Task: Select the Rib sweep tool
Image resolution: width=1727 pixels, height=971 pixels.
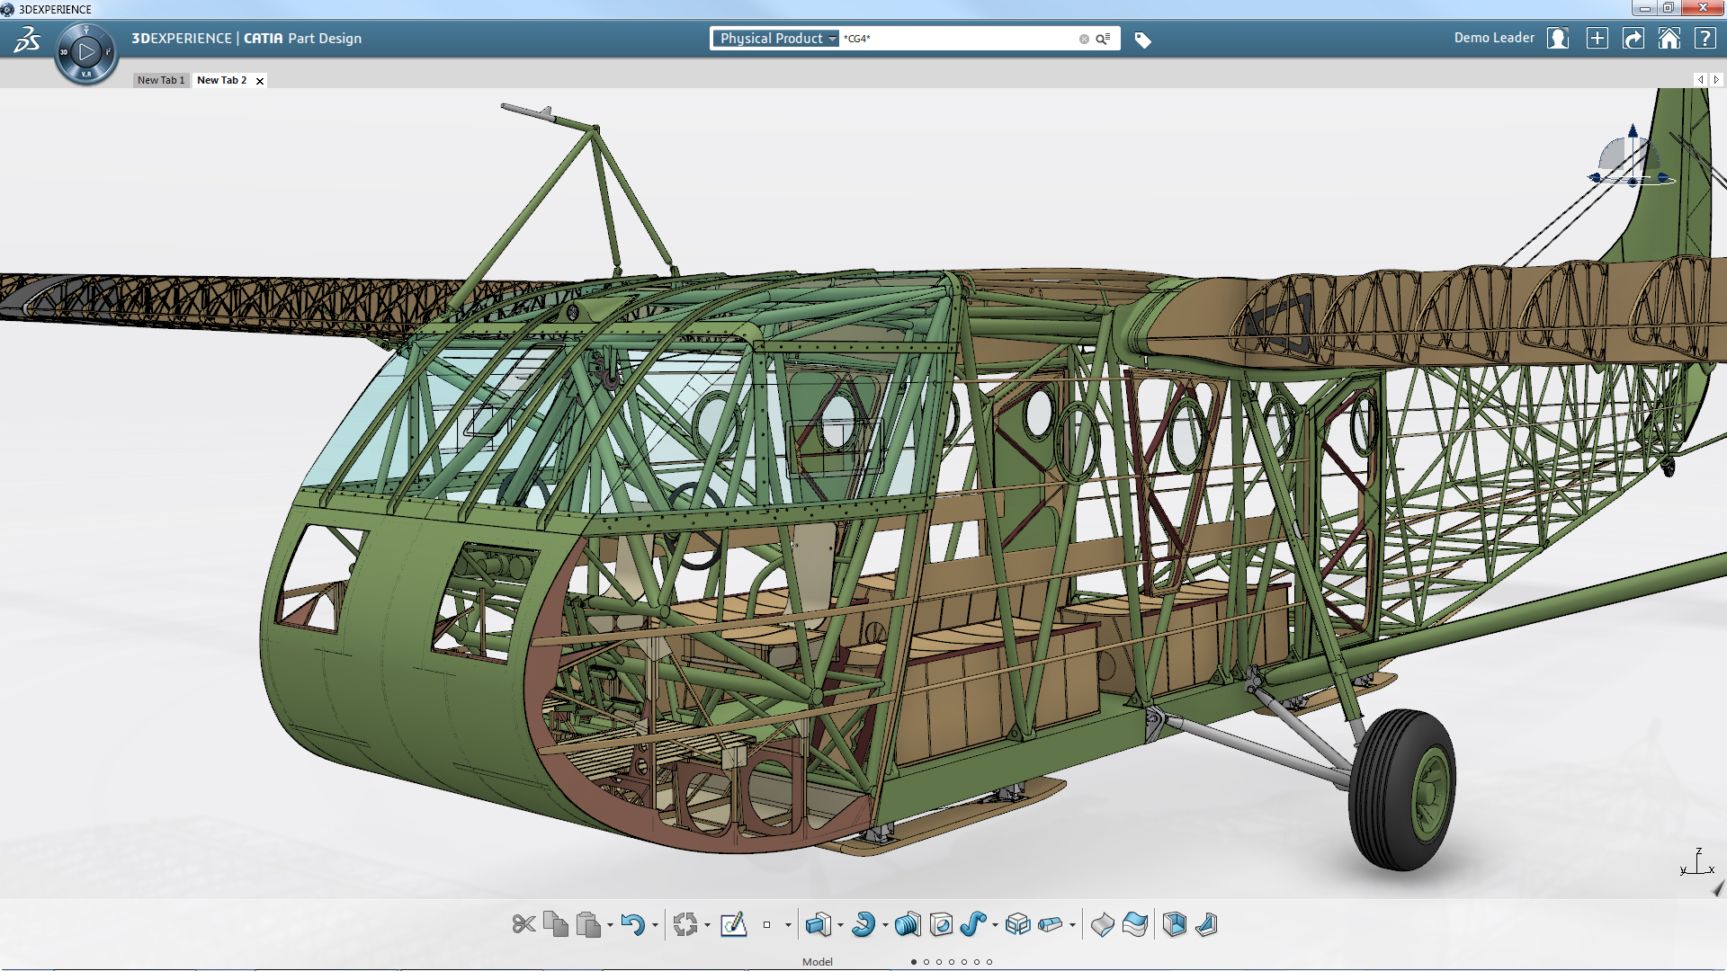Action: click(x=972, y=924)
